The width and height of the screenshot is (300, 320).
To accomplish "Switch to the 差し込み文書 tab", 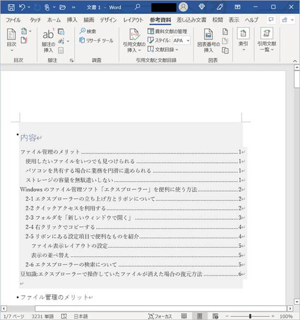I will [x=192, y=20].
